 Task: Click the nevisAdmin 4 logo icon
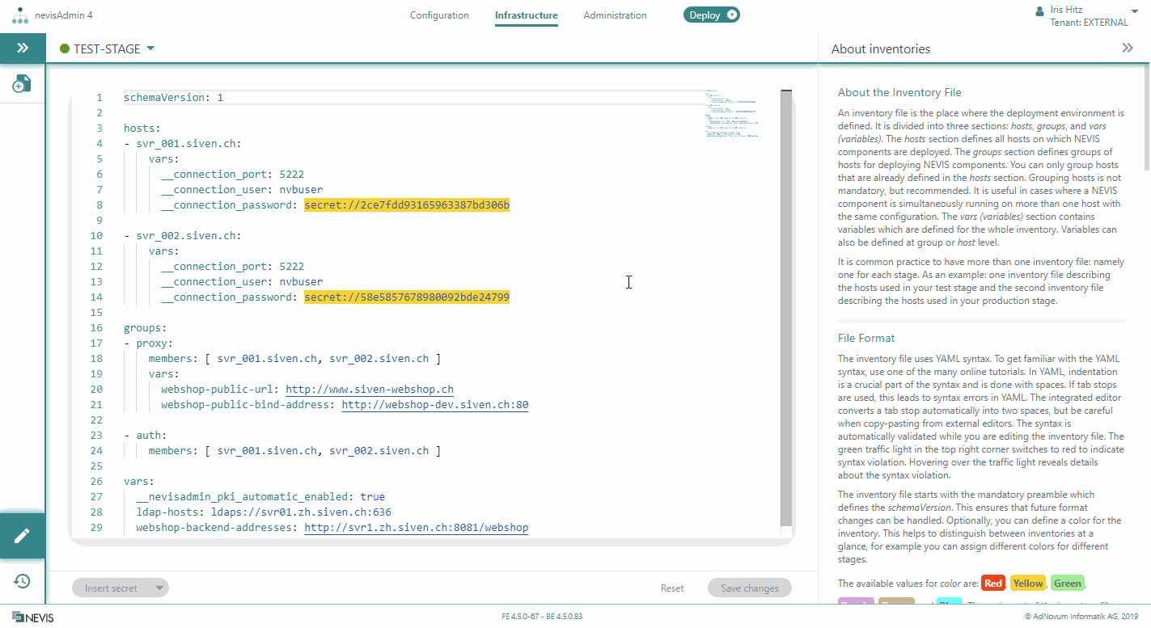tap(20, 15)
